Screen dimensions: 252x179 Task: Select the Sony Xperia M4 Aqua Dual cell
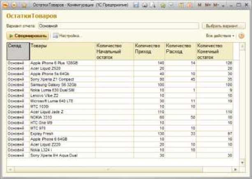(62, 156)
